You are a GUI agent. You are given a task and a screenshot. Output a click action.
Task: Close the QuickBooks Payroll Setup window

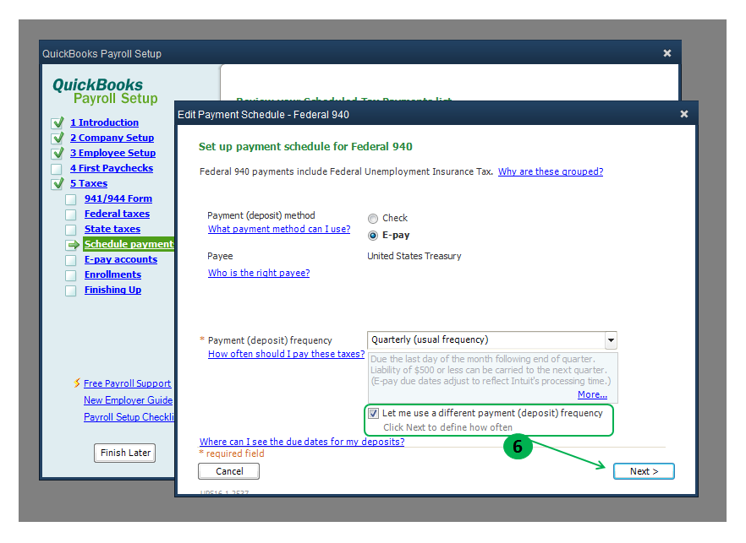667,53
